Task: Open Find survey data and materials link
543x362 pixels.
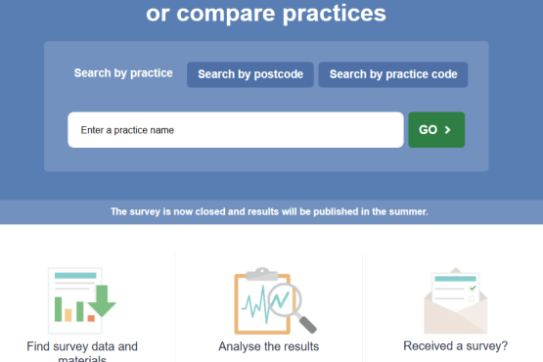Action: point(82,351)
